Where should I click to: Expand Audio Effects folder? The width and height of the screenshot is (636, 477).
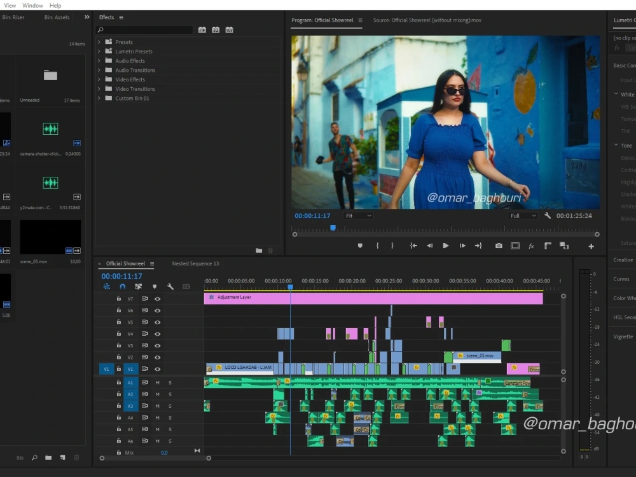99,60
